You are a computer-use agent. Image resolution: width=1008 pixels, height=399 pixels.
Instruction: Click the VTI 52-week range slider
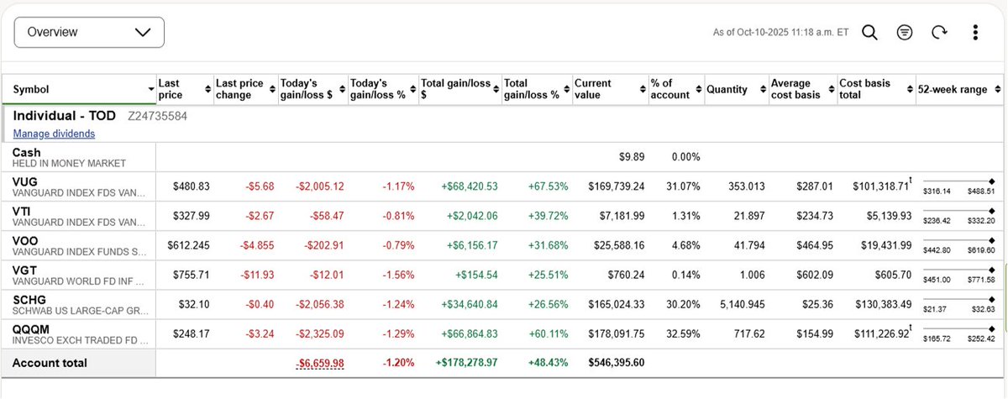[x=958, y=212]
